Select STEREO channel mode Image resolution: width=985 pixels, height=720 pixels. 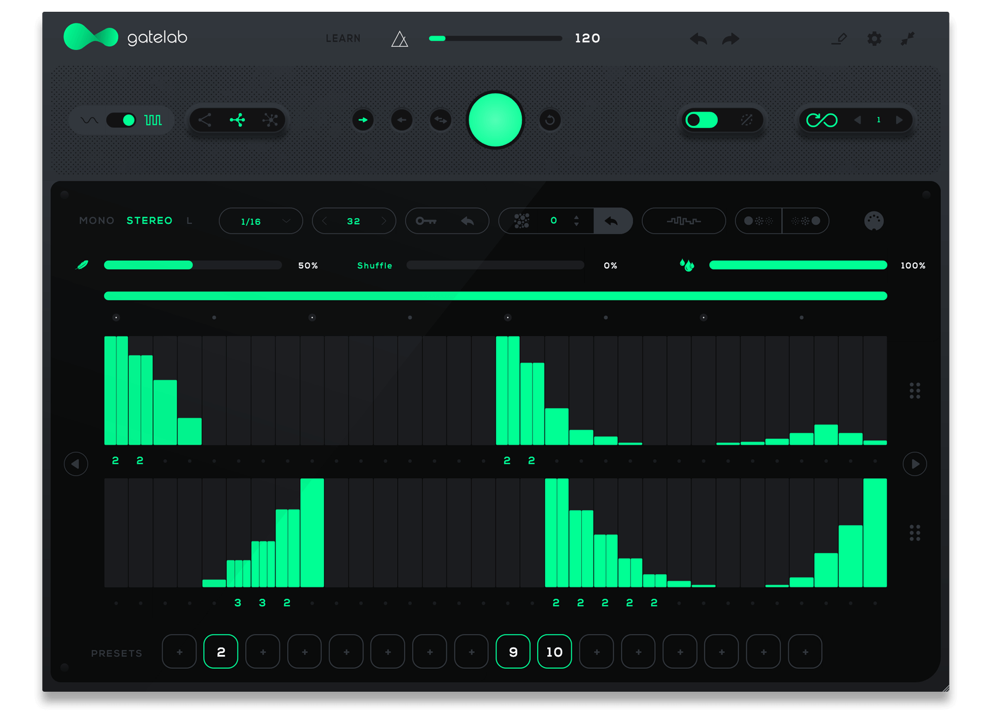pyautogui.click(x=149, y=221)
